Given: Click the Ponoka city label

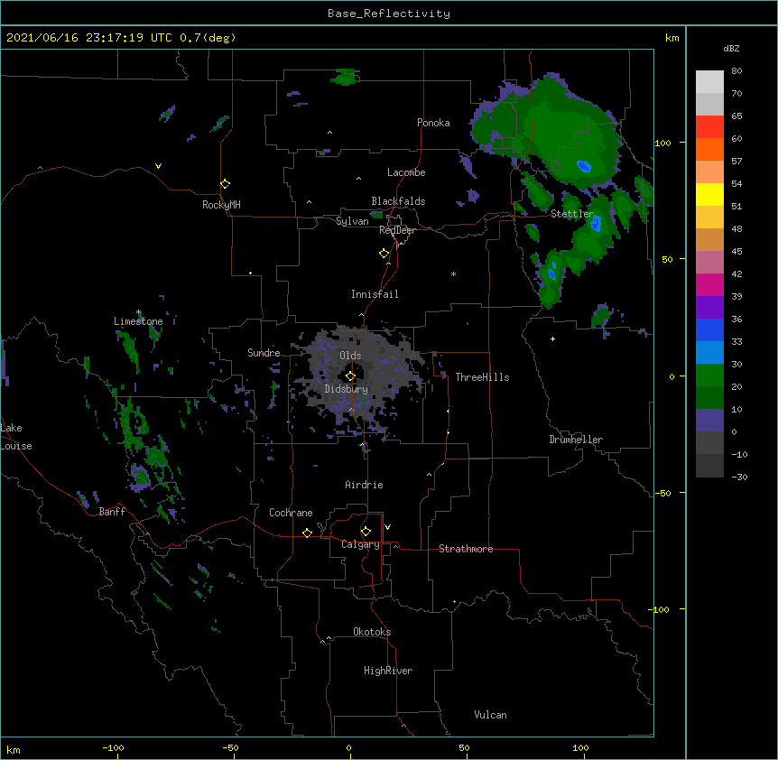Looking at the screenshot, I should tap(433, 123).
